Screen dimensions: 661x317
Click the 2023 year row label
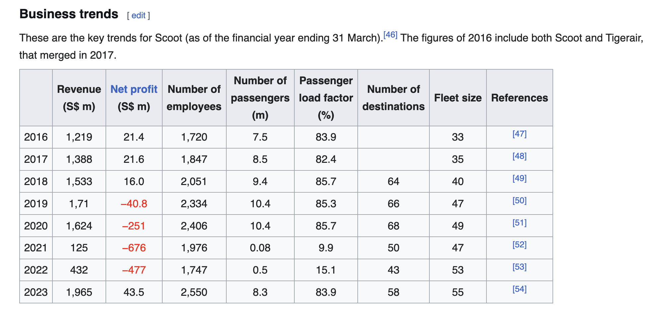point(36,292)
